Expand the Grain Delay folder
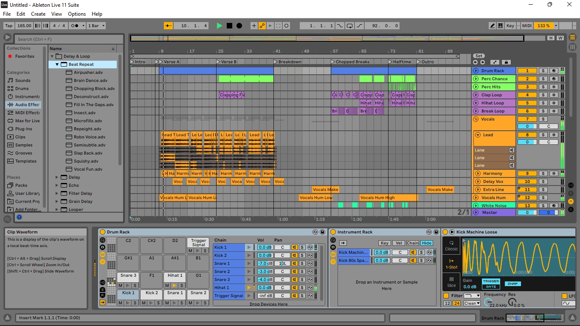This screenshot has height=326, width=580. pos(57,202)
